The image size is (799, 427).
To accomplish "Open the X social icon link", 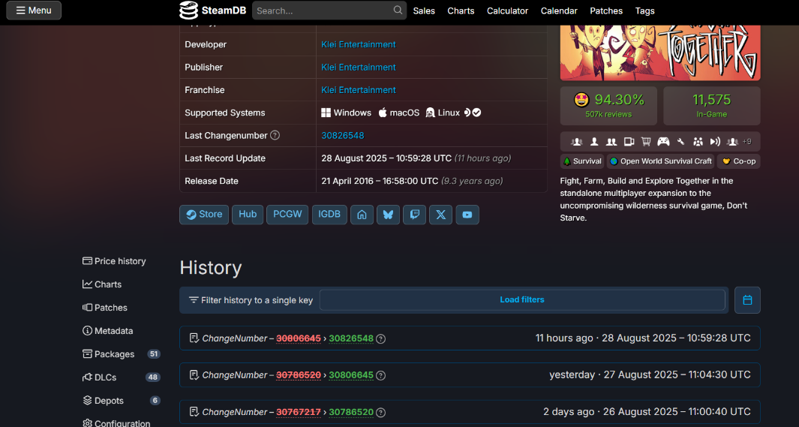I will [440, 215].
